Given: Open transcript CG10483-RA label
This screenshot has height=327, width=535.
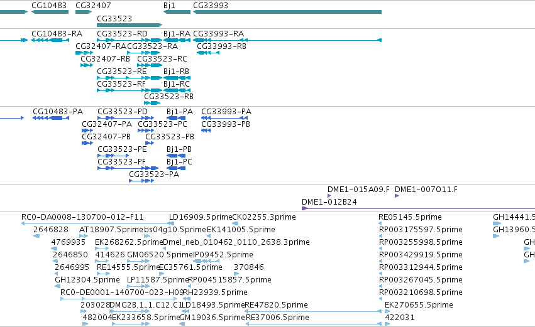Looking at the screenshot, I should click(x=57, y=34).
